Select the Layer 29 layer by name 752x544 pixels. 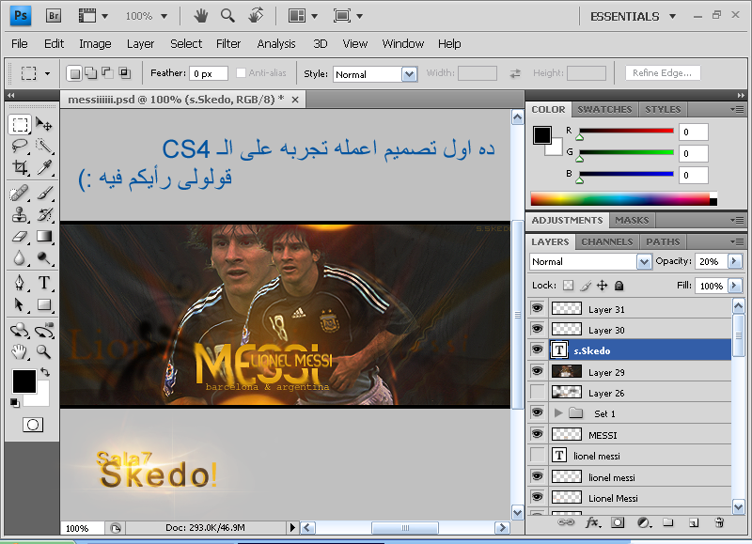click(x=606, y=372)
